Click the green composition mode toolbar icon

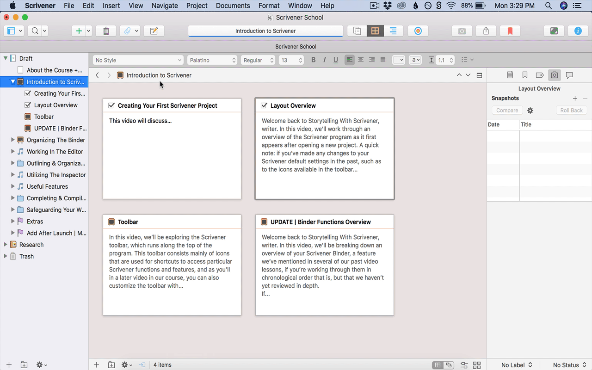554,31
